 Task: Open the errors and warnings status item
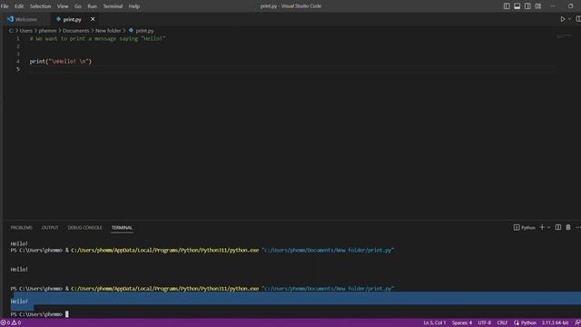coord(11,323)
